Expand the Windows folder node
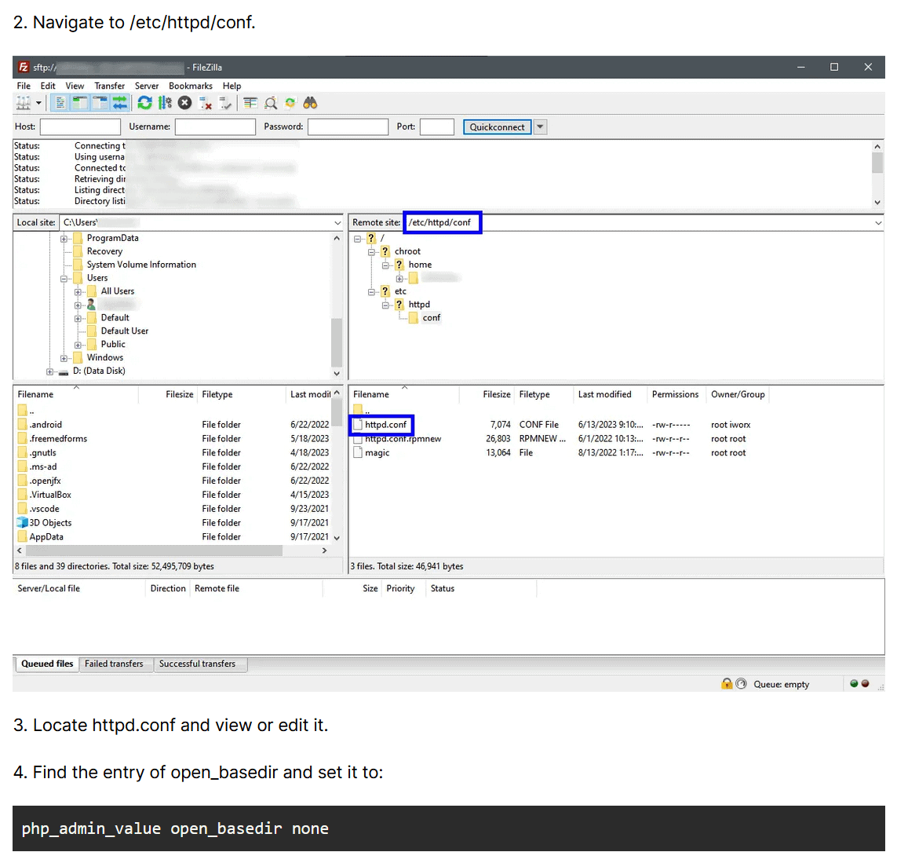The height and width of the screenshot is (863, 897). pos(64,358)
